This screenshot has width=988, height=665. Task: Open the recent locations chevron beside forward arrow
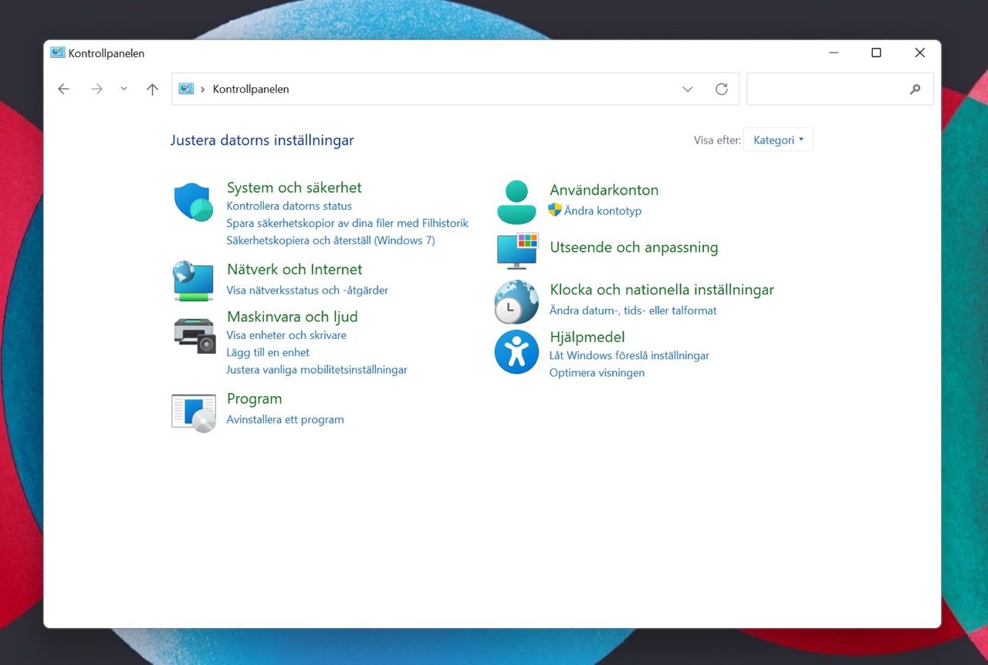point(123,89)
